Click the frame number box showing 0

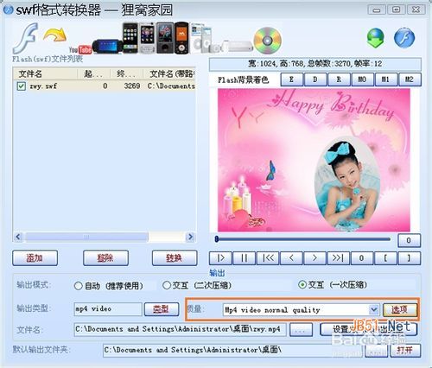tap(409, 240)
